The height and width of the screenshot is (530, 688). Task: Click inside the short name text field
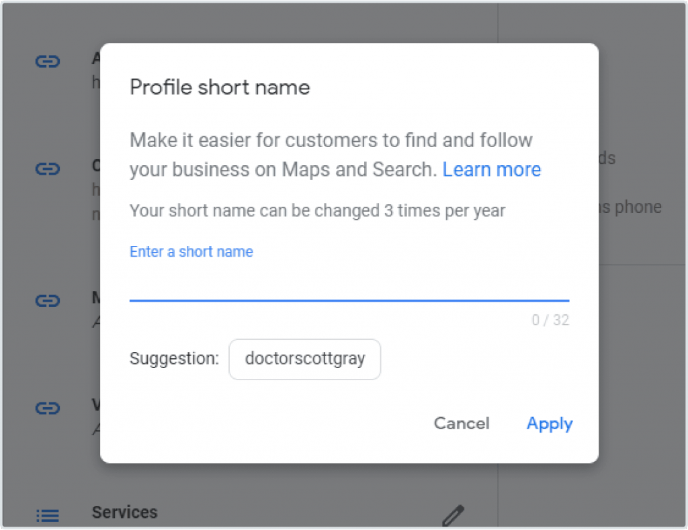click(x=349, y=285)
